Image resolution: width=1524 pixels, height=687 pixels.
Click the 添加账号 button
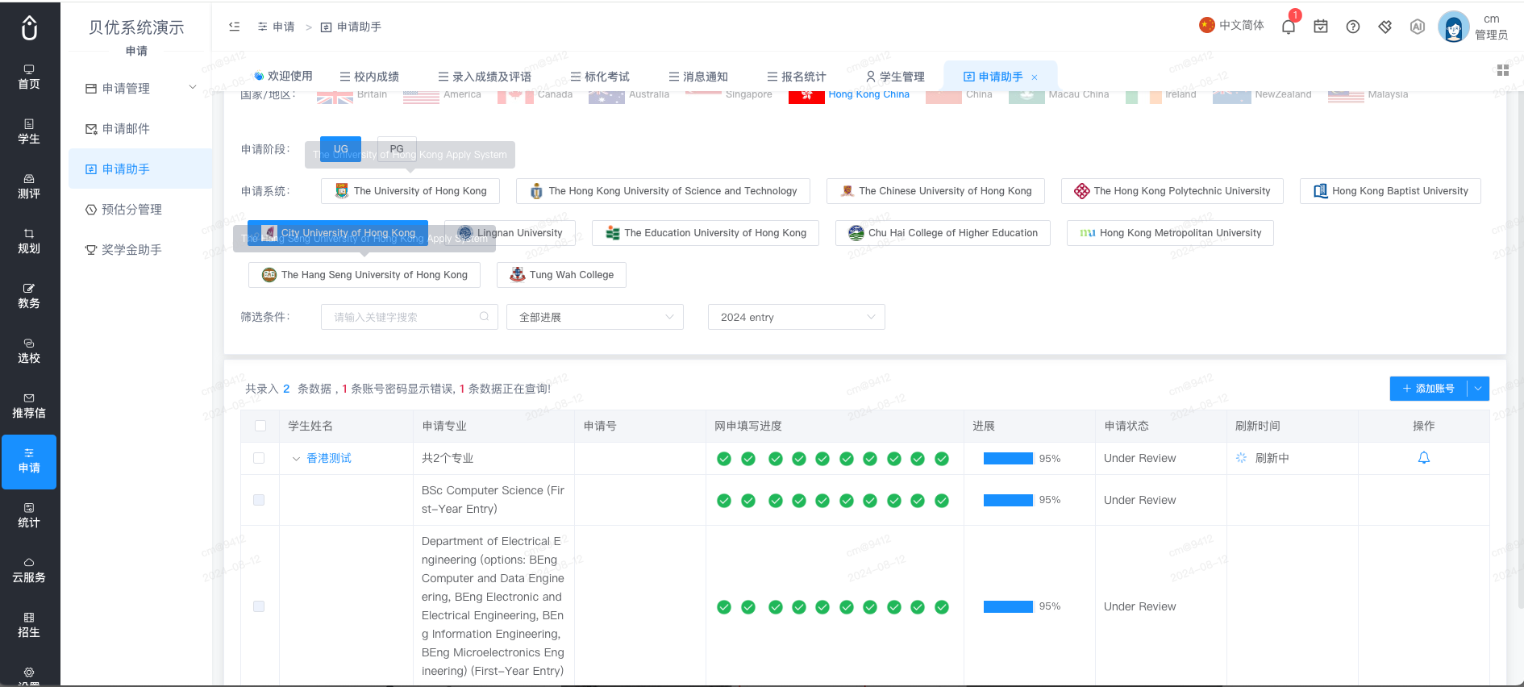click(x=1428, y=389)
